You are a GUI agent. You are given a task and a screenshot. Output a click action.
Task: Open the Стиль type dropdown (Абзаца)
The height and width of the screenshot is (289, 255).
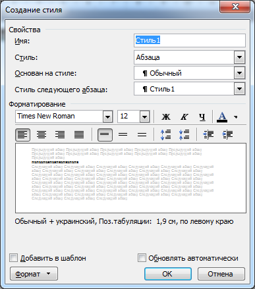(x=239, y=57)
